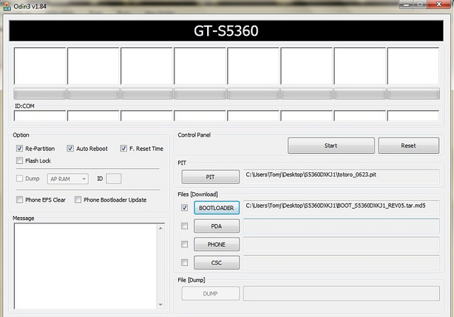
Task: Click the first progress bar
Action: (40, 94)
